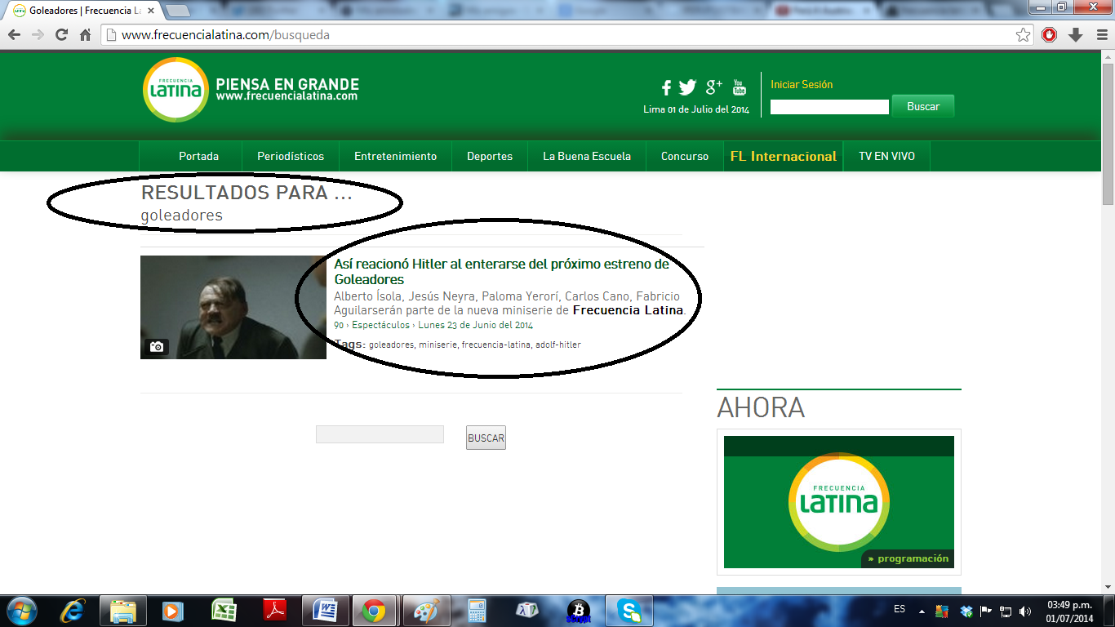This screenshot has height=627, width=1115.
Task: Reload the page with refresh icon
Action: click(61, 35)
